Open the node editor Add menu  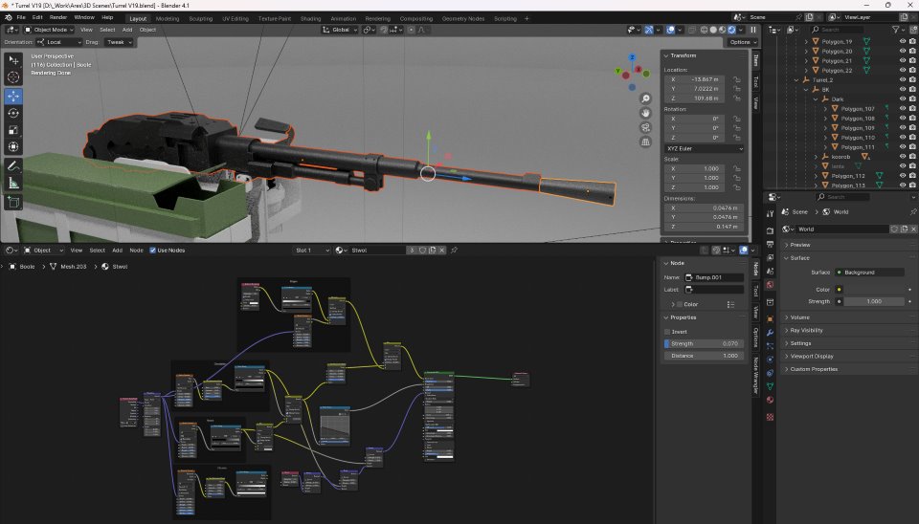[117, 250]
